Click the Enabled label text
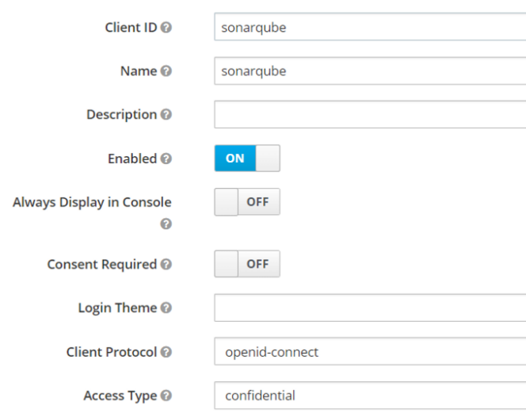The height and width of the screenshot is (413, 526). tap(132, 159)
